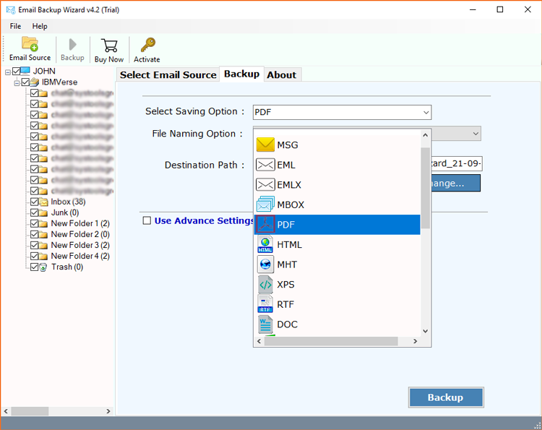Open File Naming Option dropdown arrow

pos(476,134)
